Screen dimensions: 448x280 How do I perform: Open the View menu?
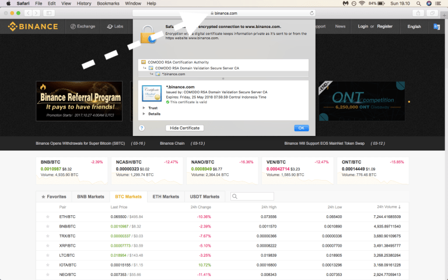tap(66, 3)
